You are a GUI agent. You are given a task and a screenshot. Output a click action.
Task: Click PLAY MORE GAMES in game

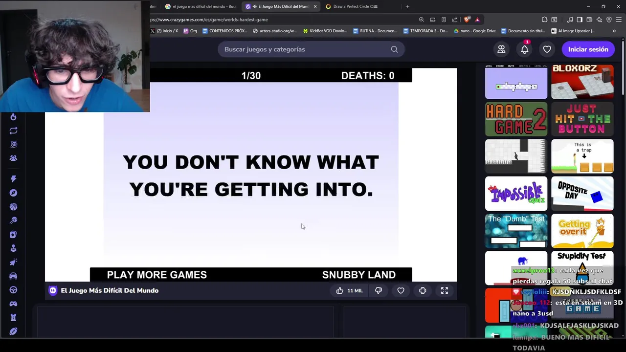click(x=157, y=275)
